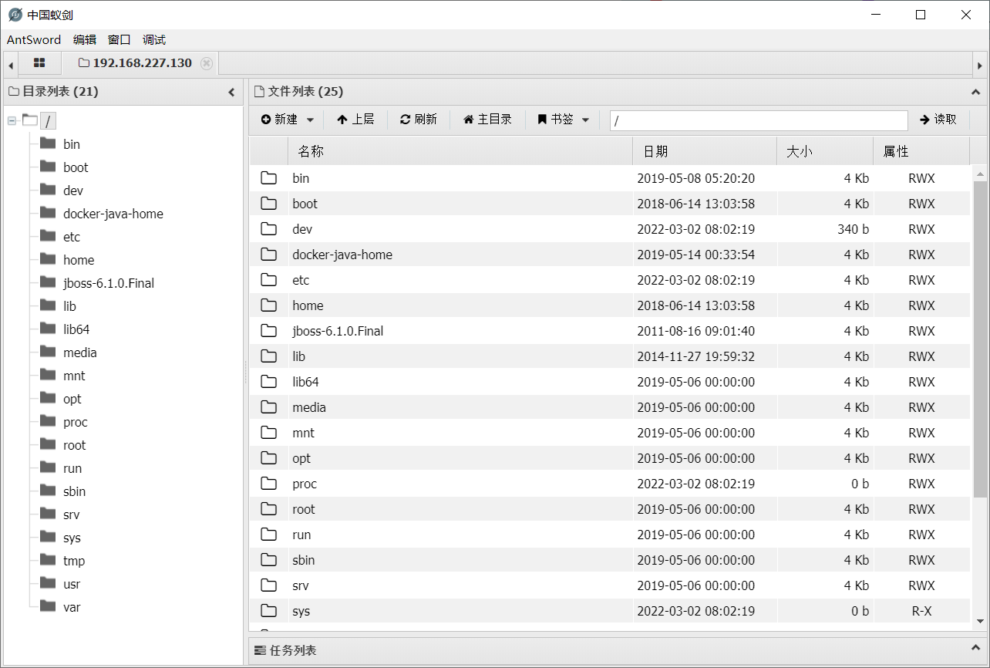990x668 pixels.
Task: Click the folder icon of bin row
Action: 268,178
